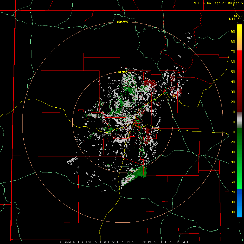Click the -20 scale value
This screenshot has width=244, height=244.
tap(232, 142)
